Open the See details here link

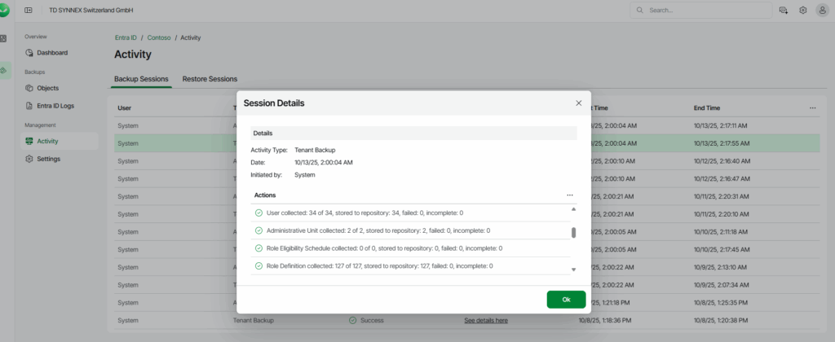485,321
